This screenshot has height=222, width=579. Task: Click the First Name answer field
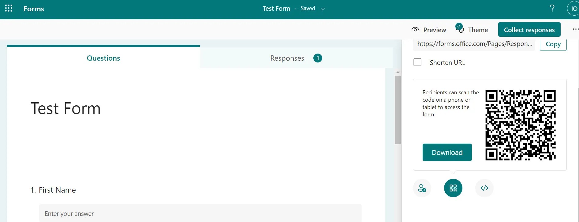point(200,213)
